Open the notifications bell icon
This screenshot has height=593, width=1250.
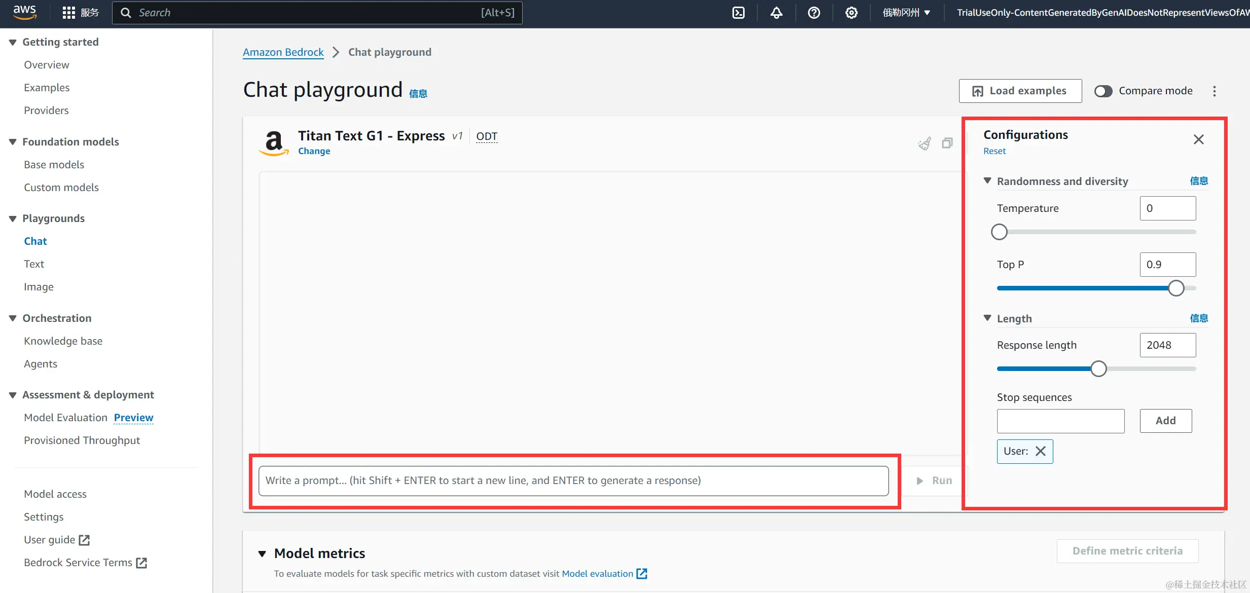(776, 13)
